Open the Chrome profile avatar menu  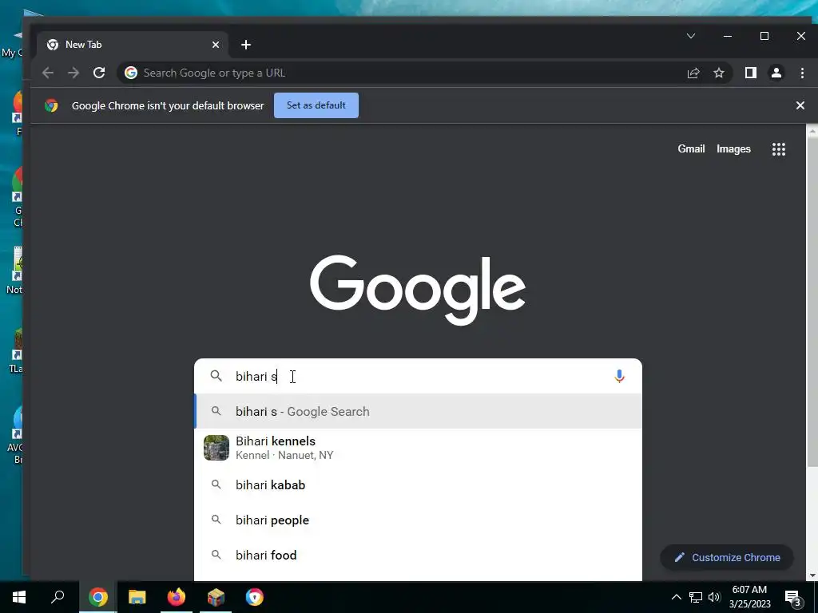point(776,73)
